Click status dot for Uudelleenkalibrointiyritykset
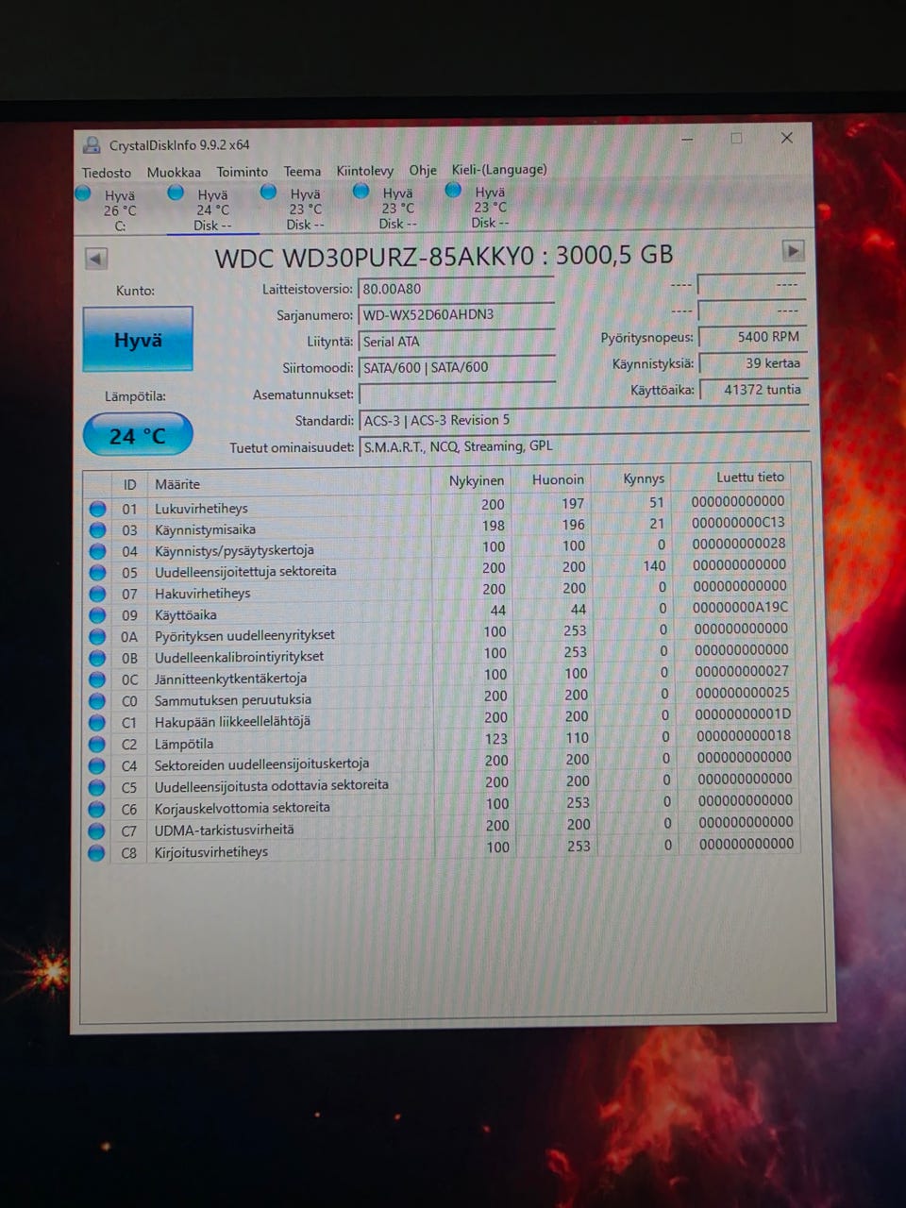Screen dimensions: 906x1208 coord(97,658)
